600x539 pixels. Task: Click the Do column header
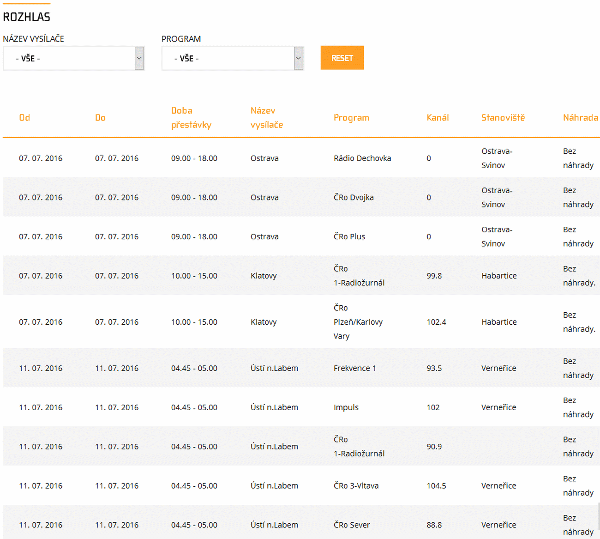(x=100, y=118)
